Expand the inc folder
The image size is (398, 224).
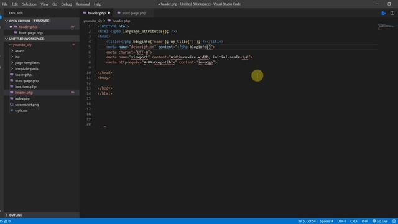12,57
